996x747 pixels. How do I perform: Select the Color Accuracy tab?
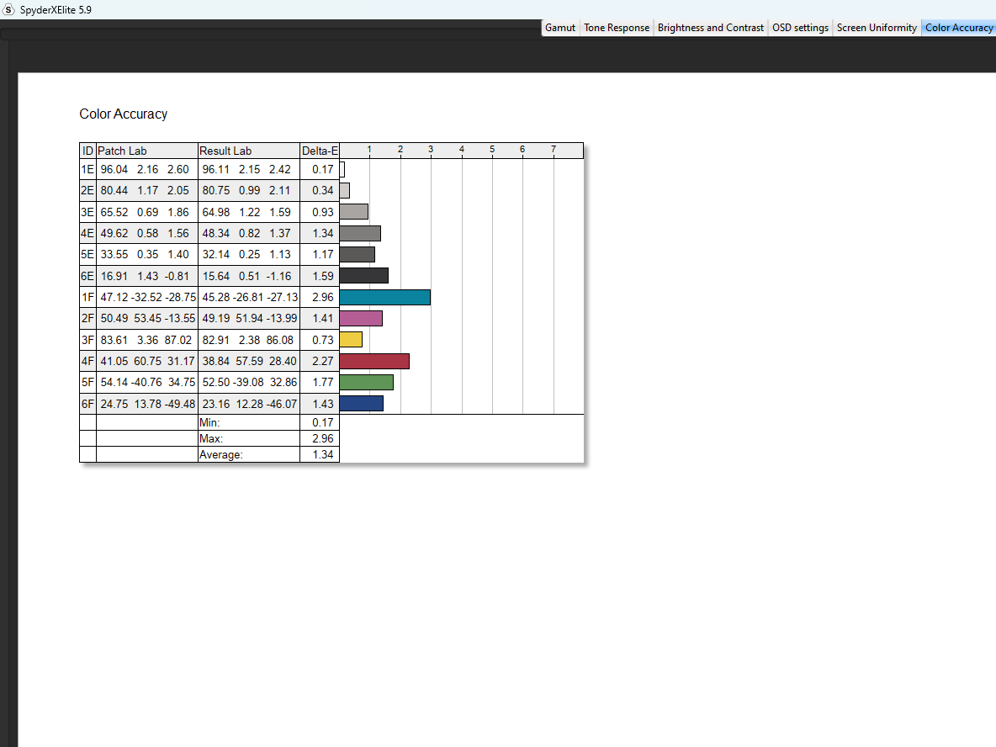coord(958,28)
